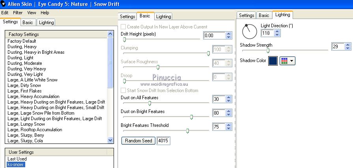The width and height of the screenshot is (353, 168).
Task: Click the Shadow Strength slider handle
Action: pos(268,51)
